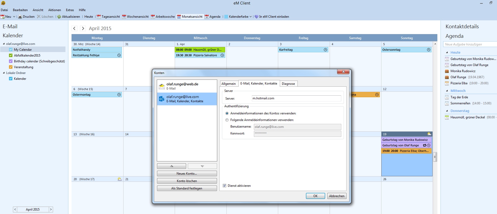
Task: Open the Ansicht menu
Action: 38,10
